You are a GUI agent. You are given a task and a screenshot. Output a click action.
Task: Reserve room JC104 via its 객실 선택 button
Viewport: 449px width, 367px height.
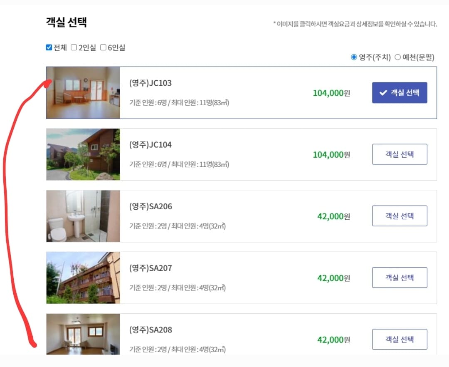pyautogui.click(x=399, y=154)
